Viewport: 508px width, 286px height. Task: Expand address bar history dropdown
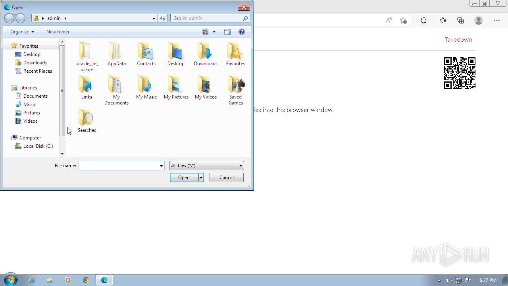(154, 18)
